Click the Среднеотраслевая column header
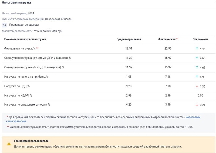Screen dimensions: 216x153 (129, 39)
